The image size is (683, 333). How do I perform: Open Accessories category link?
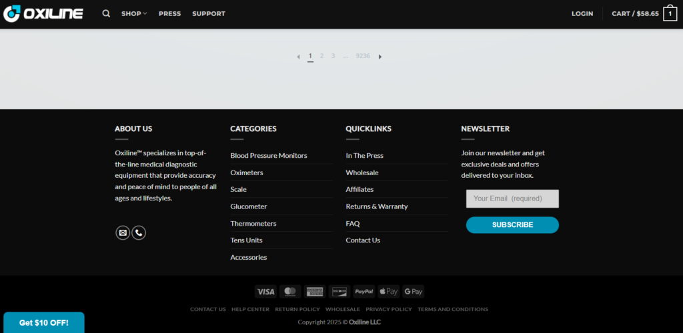click(x=249, y=257)
